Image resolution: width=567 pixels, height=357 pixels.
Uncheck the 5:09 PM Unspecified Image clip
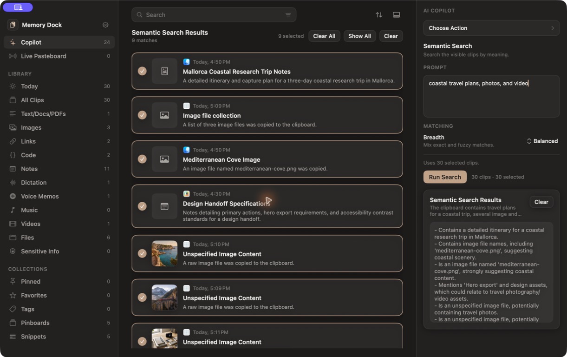(142, 297)
